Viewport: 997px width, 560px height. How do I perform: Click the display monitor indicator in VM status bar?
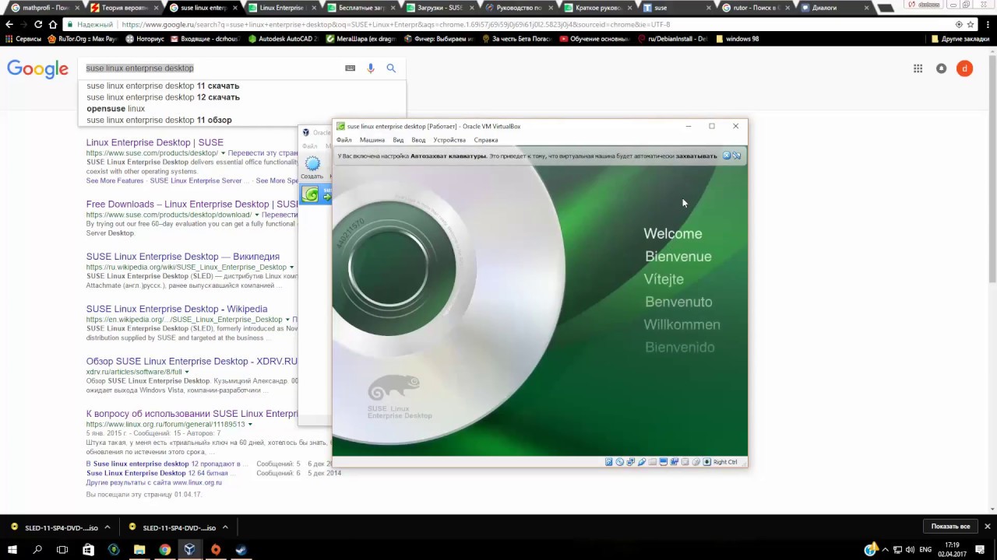pos(664,462)
